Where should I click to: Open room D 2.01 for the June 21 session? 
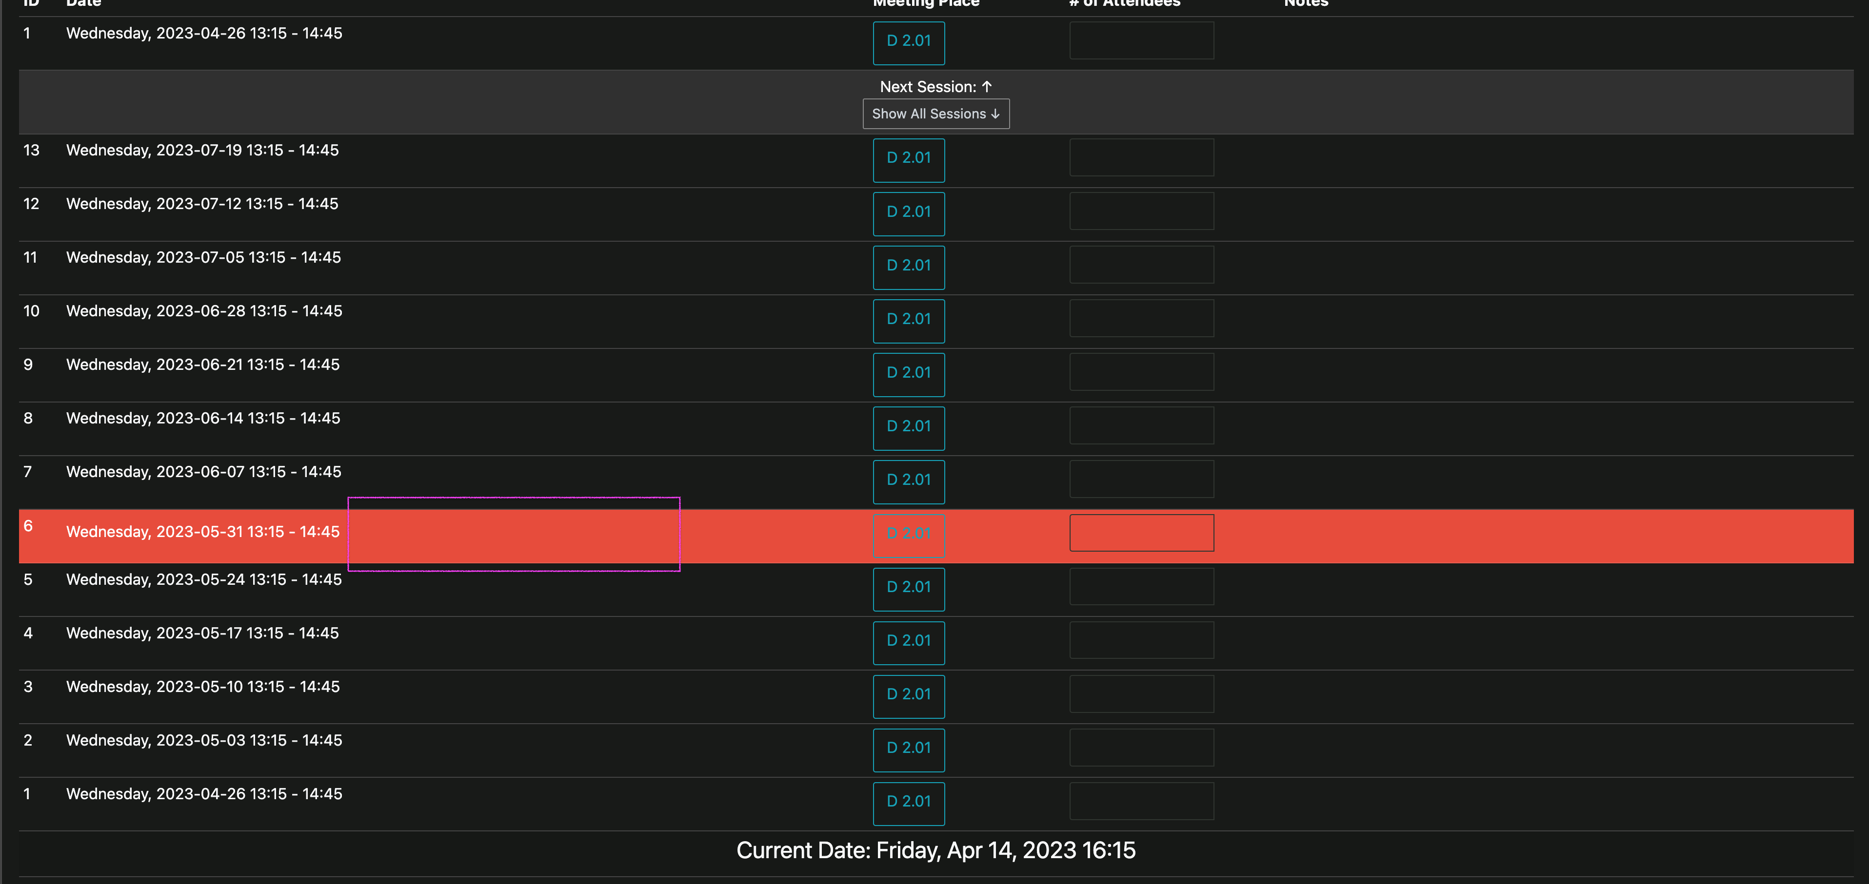pyautogui.click(x=908, y=374)
